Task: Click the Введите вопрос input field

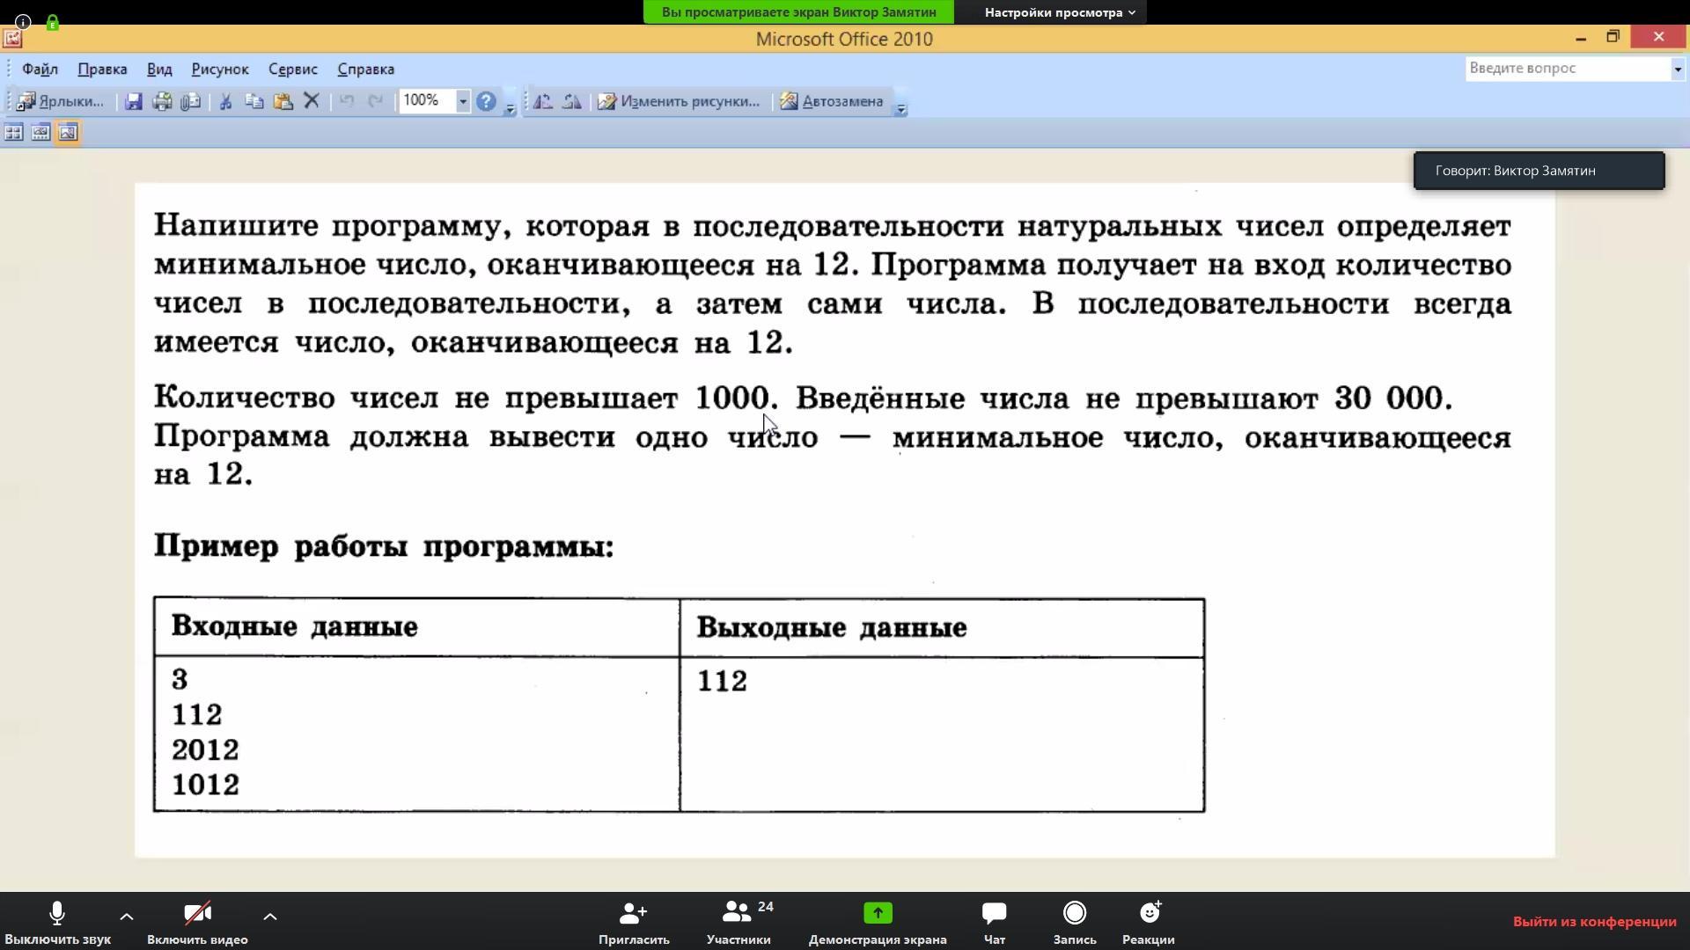Action: pos(1567,69)
